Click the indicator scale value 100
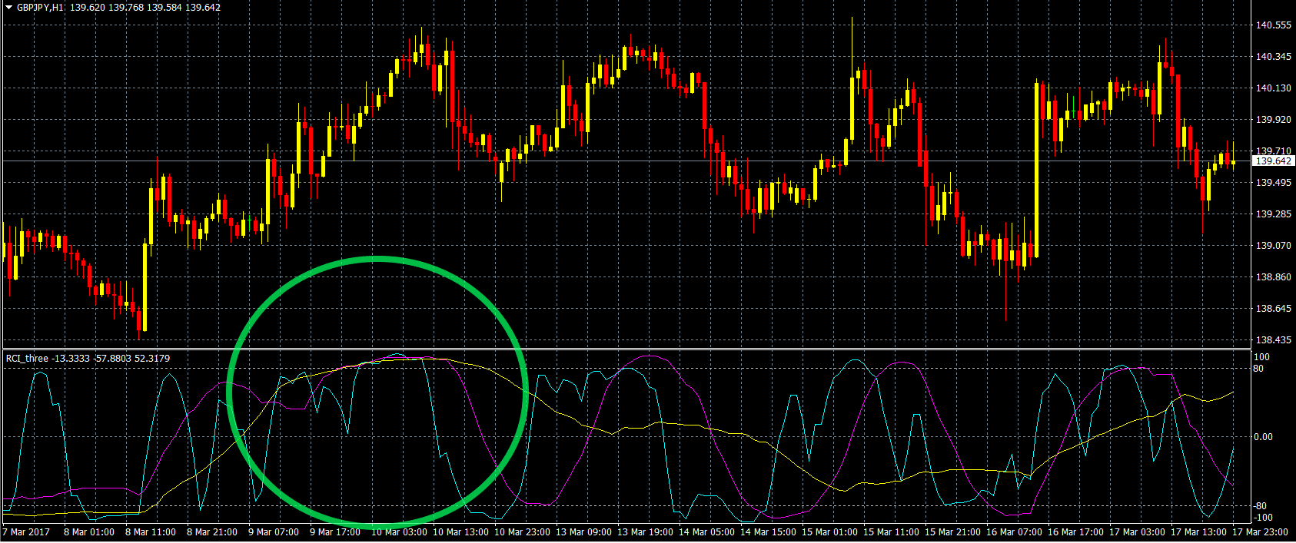Image resolution: width=1296 pixels, height=543 pixels. pyautogui.click(x=1261, y=357)
